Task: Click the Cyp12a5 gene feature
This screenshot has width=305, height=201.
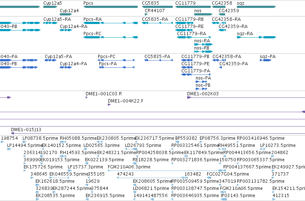Action: pos(51,7)
